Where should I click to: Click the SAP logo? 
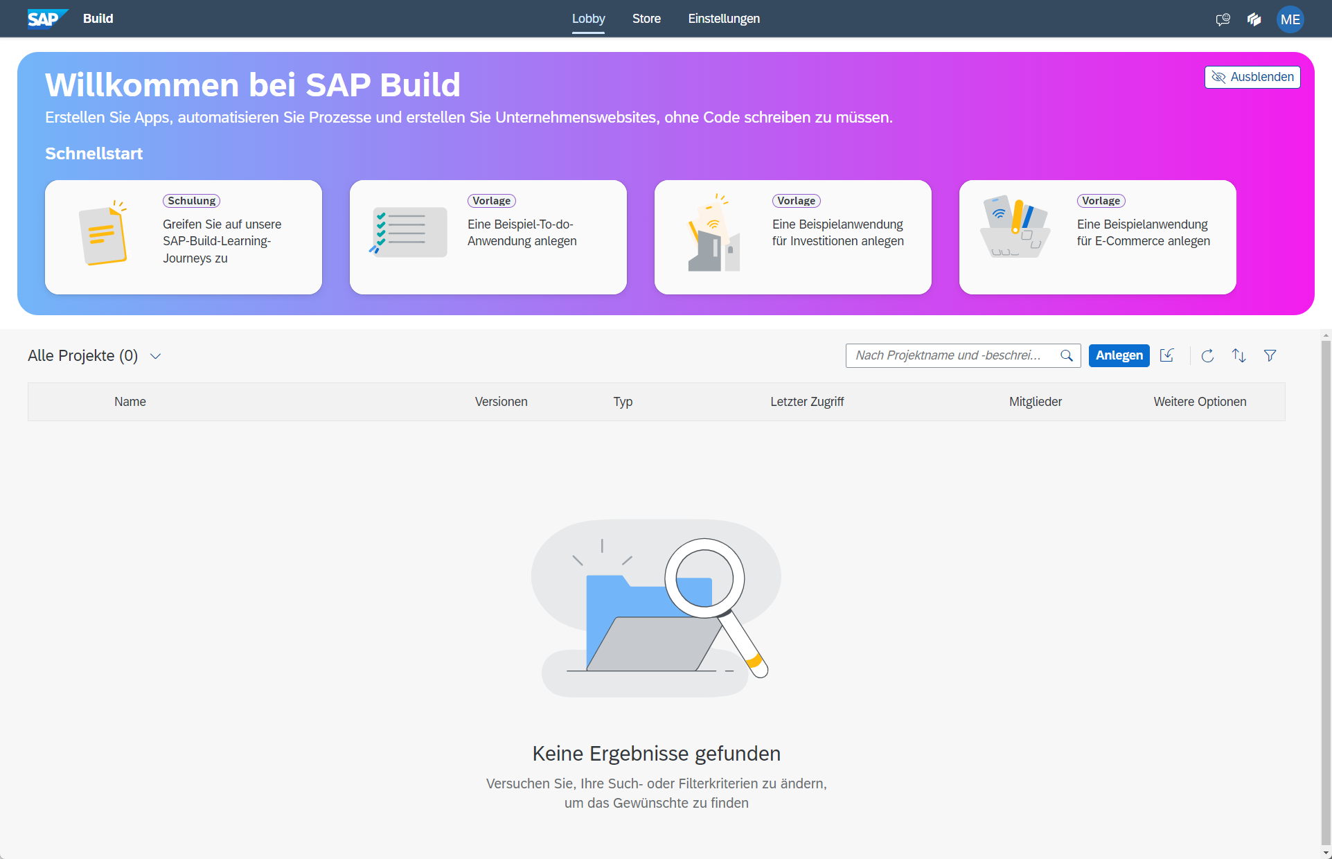[x=46, y=19]
